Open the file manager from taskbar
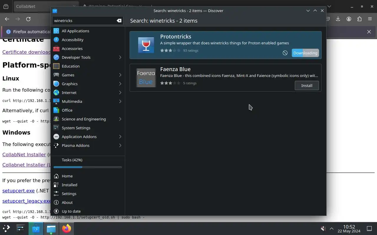The width and height of the screenshot is (377, 235). (51, 228)
